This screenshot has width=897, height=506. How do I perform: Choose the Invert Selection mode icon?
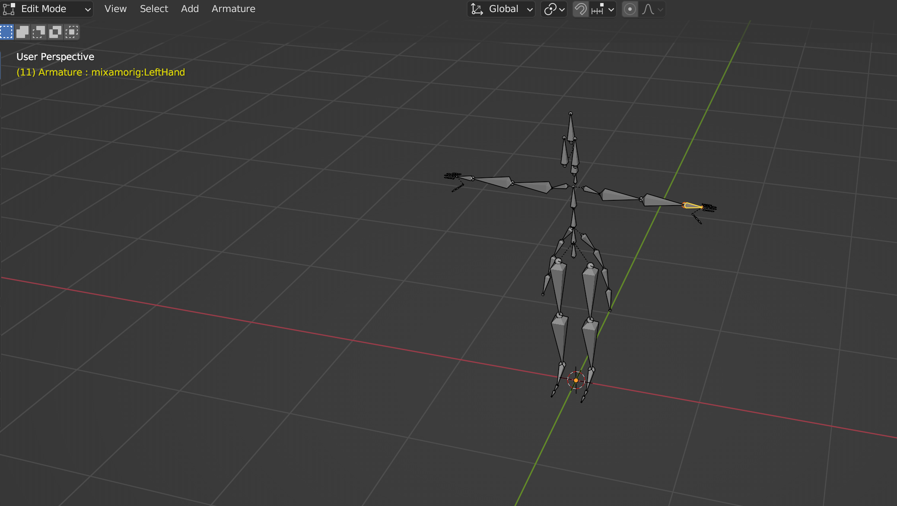pos(55,32)
